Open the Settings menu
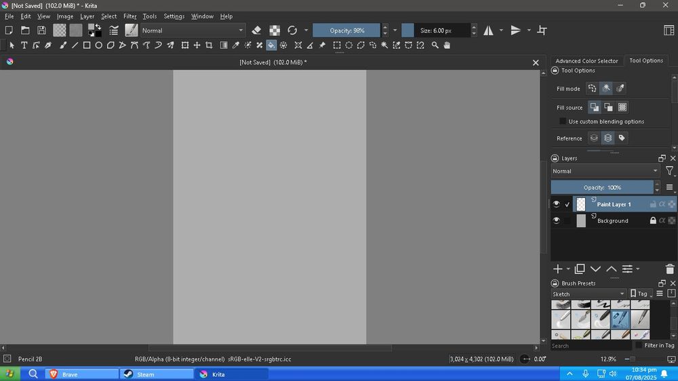 (x=174, y=16)
